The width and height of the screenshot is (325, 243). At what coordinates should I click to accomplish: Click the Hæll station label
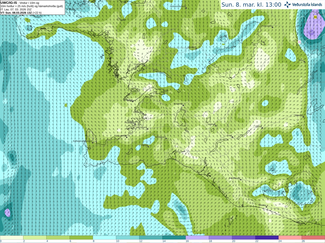pyautogui.click(x=230, y=135)
